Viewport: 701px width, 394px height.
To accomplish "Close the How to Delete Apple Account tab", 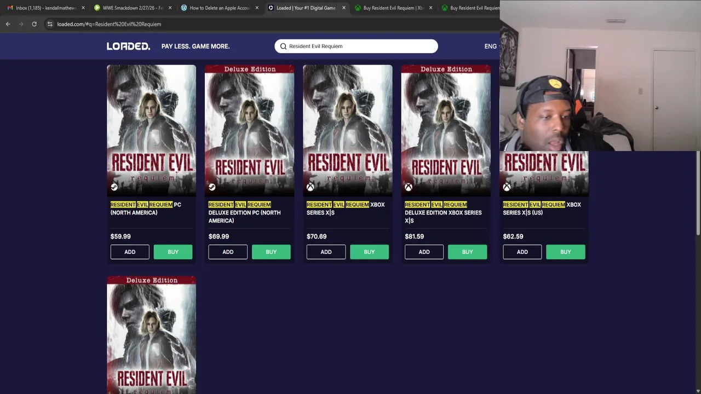I will click(x=257, y=8).
